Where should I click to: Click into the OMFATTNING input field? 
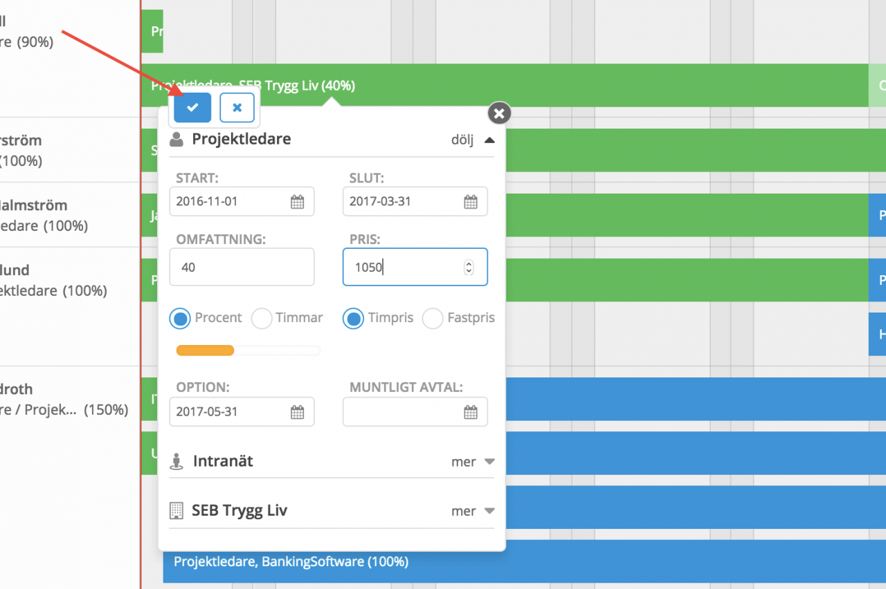pyautogui.click(x=242, y=267)
